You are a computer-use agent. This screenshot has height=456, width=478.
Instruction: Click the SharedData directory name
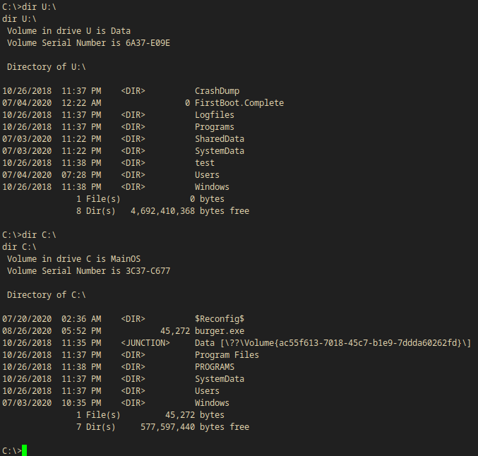[219, 138]
